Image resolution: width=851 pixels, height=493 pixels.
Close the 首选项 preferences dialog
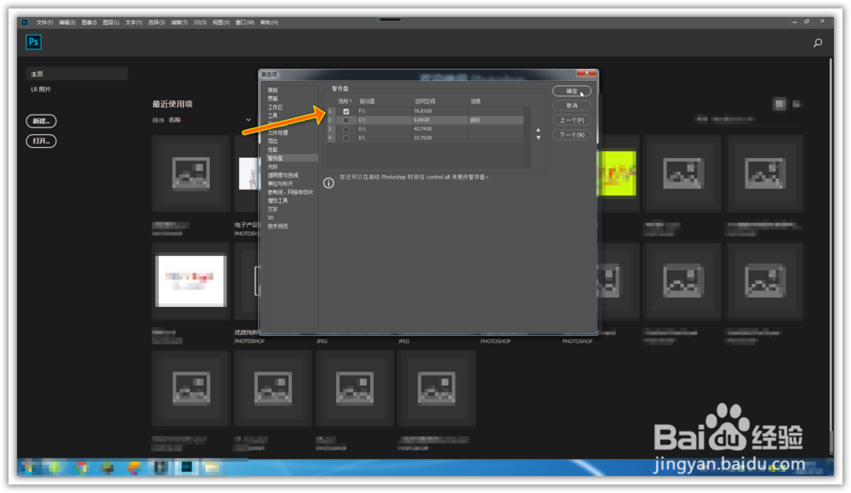pos(586,73)
